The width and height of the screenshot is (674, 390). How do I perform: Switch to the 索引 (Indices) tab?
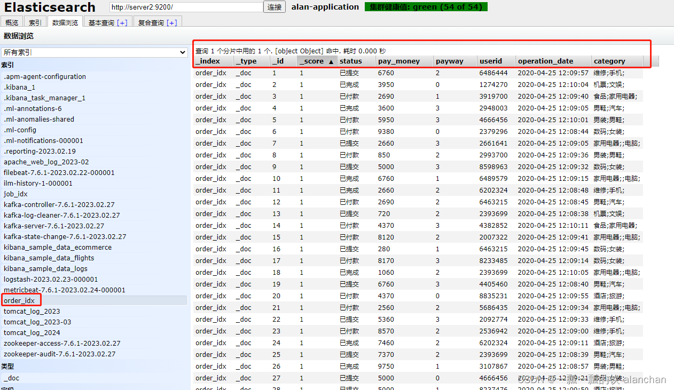click(35, 22)
